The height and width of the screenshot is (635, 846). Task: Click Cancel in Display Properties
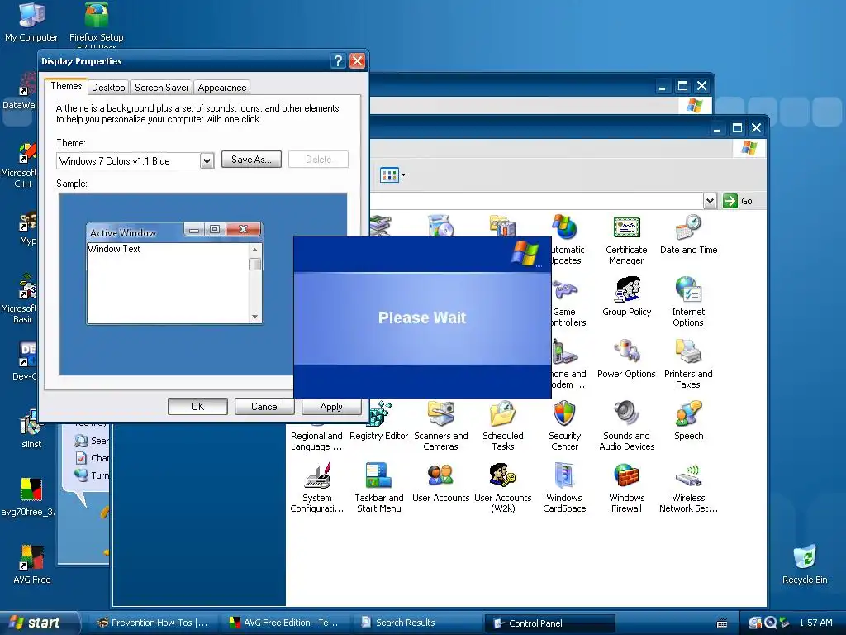264,407
